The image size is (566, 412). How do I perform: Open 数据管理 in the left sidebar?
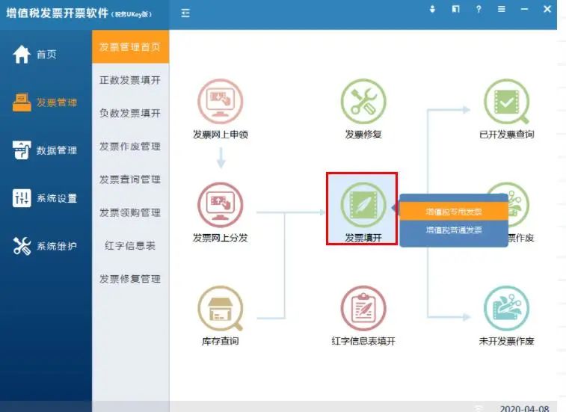point(45,150)
